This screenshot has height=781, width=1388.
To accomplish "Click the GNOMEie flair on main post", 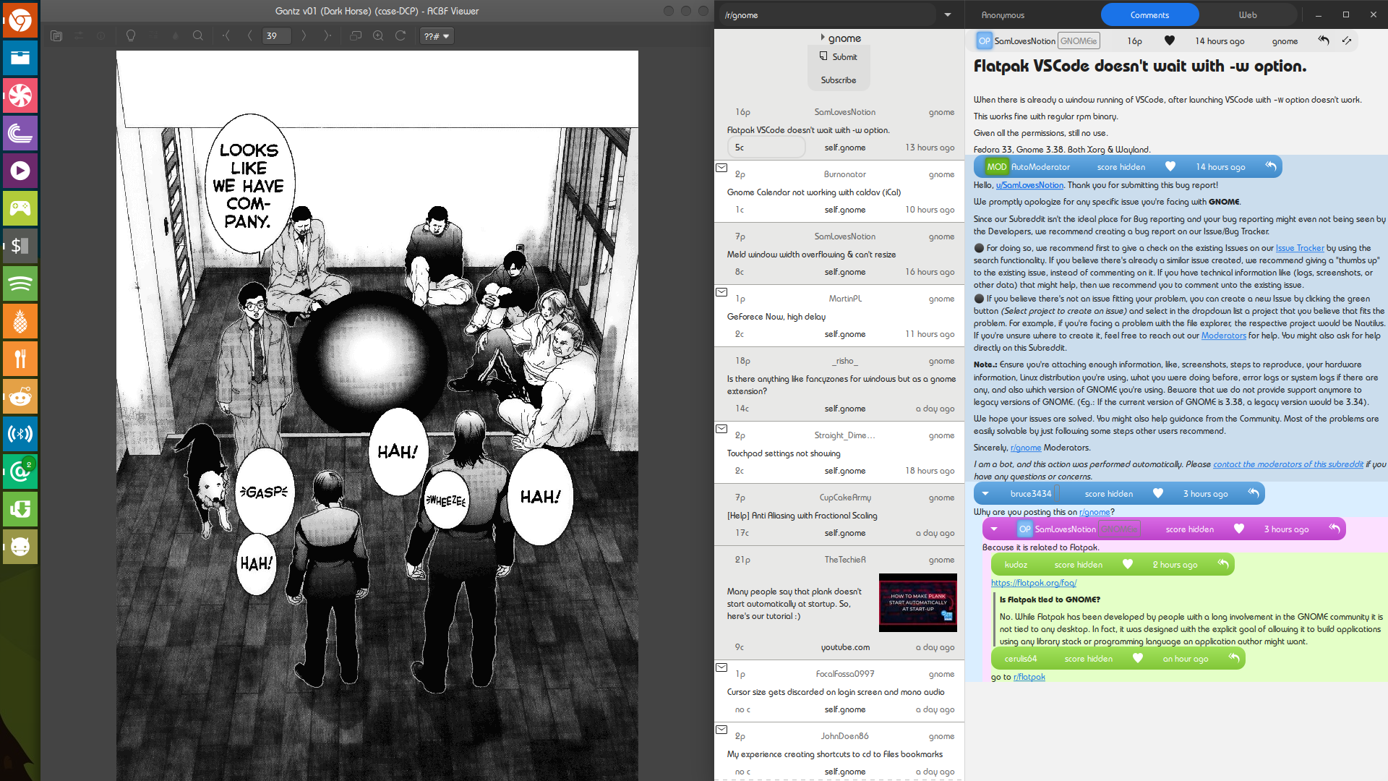I will click(1079, 41).
